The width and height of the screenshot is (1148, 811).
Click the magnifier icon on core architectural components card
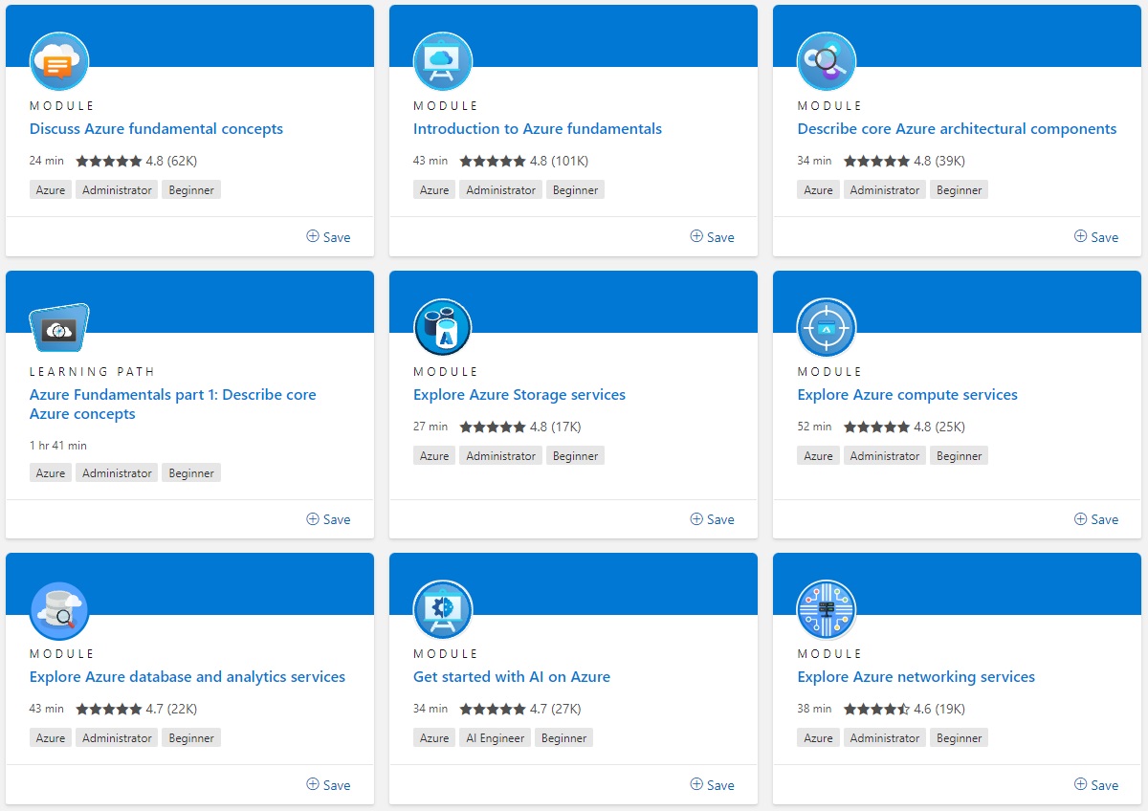827,62
